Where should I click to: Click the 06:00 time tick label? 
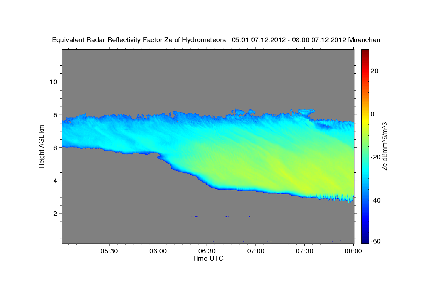coord(158,251)
